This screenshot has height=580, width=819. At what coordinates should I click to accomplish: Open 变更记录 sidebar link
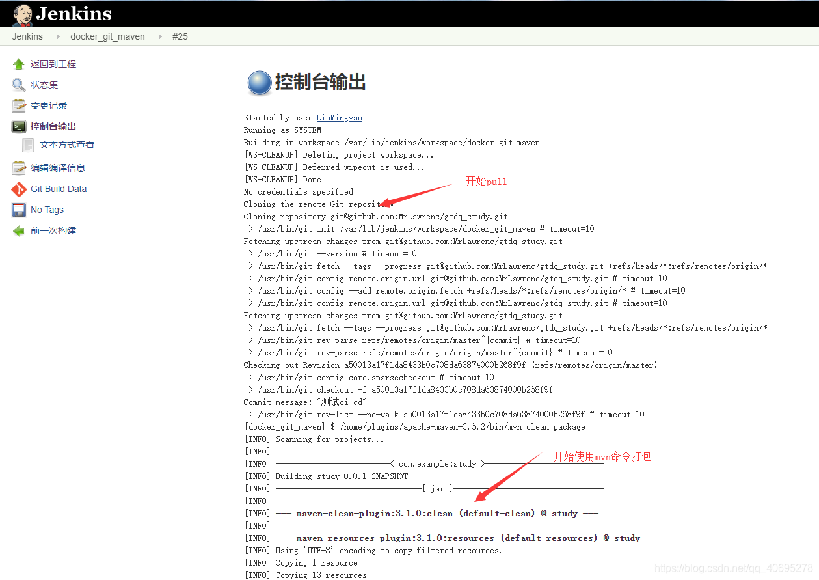pyautogui.click(x=49, y=105)
